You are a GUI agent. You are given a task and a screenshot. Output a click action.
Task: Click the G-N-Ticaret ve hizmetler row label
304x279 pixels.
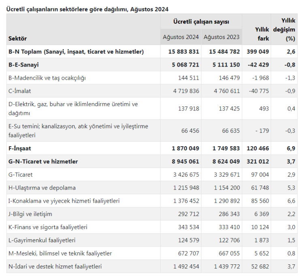tap(43, 161)
